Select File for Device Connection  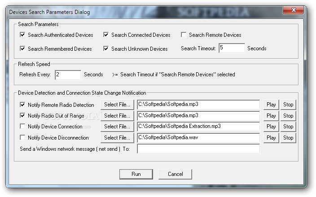pos(117,127)
